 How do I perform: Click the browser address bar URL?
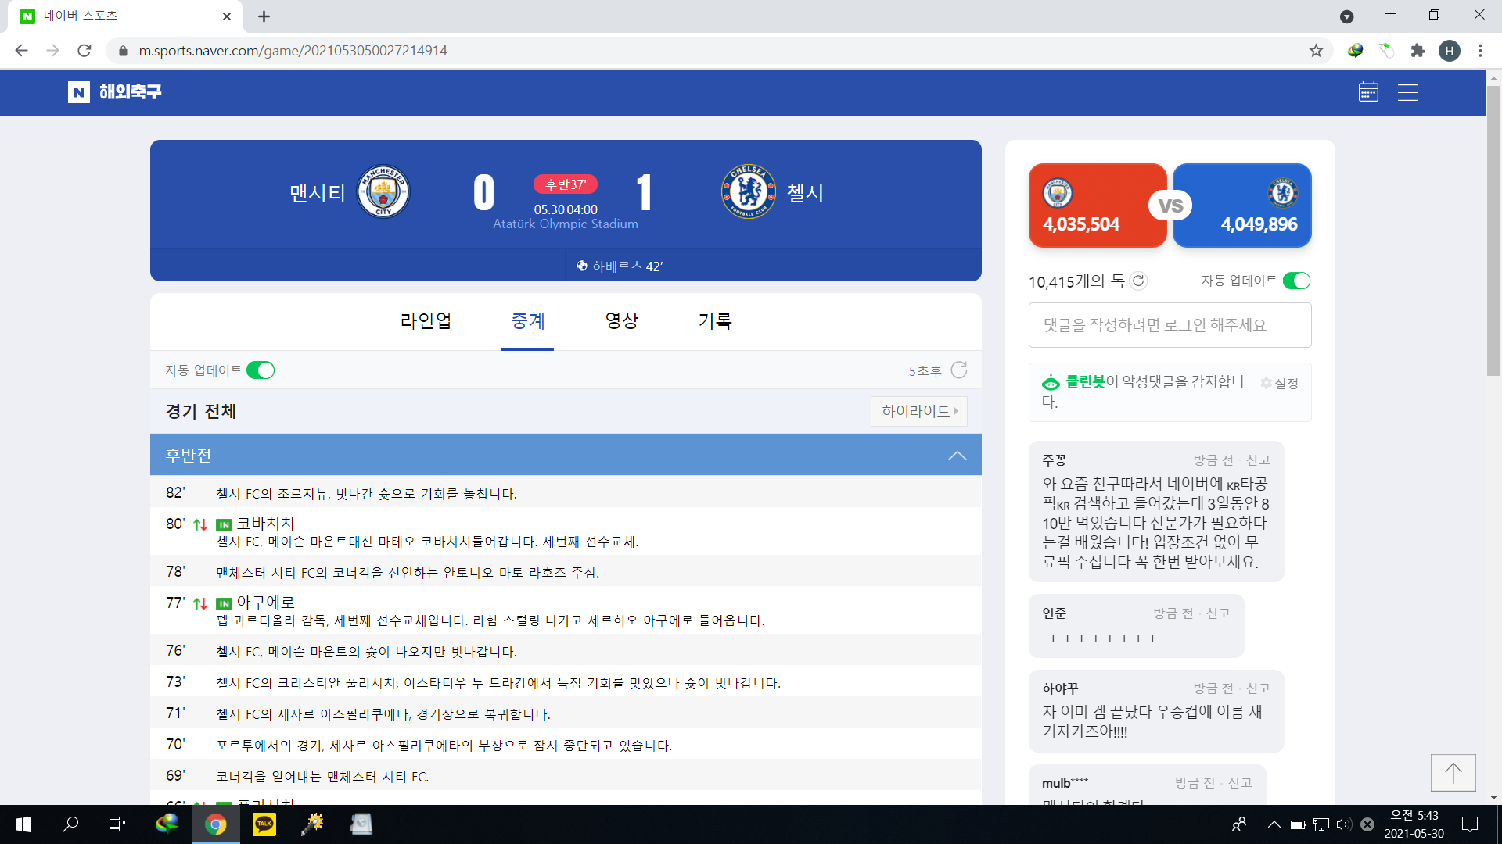point(293,51)
